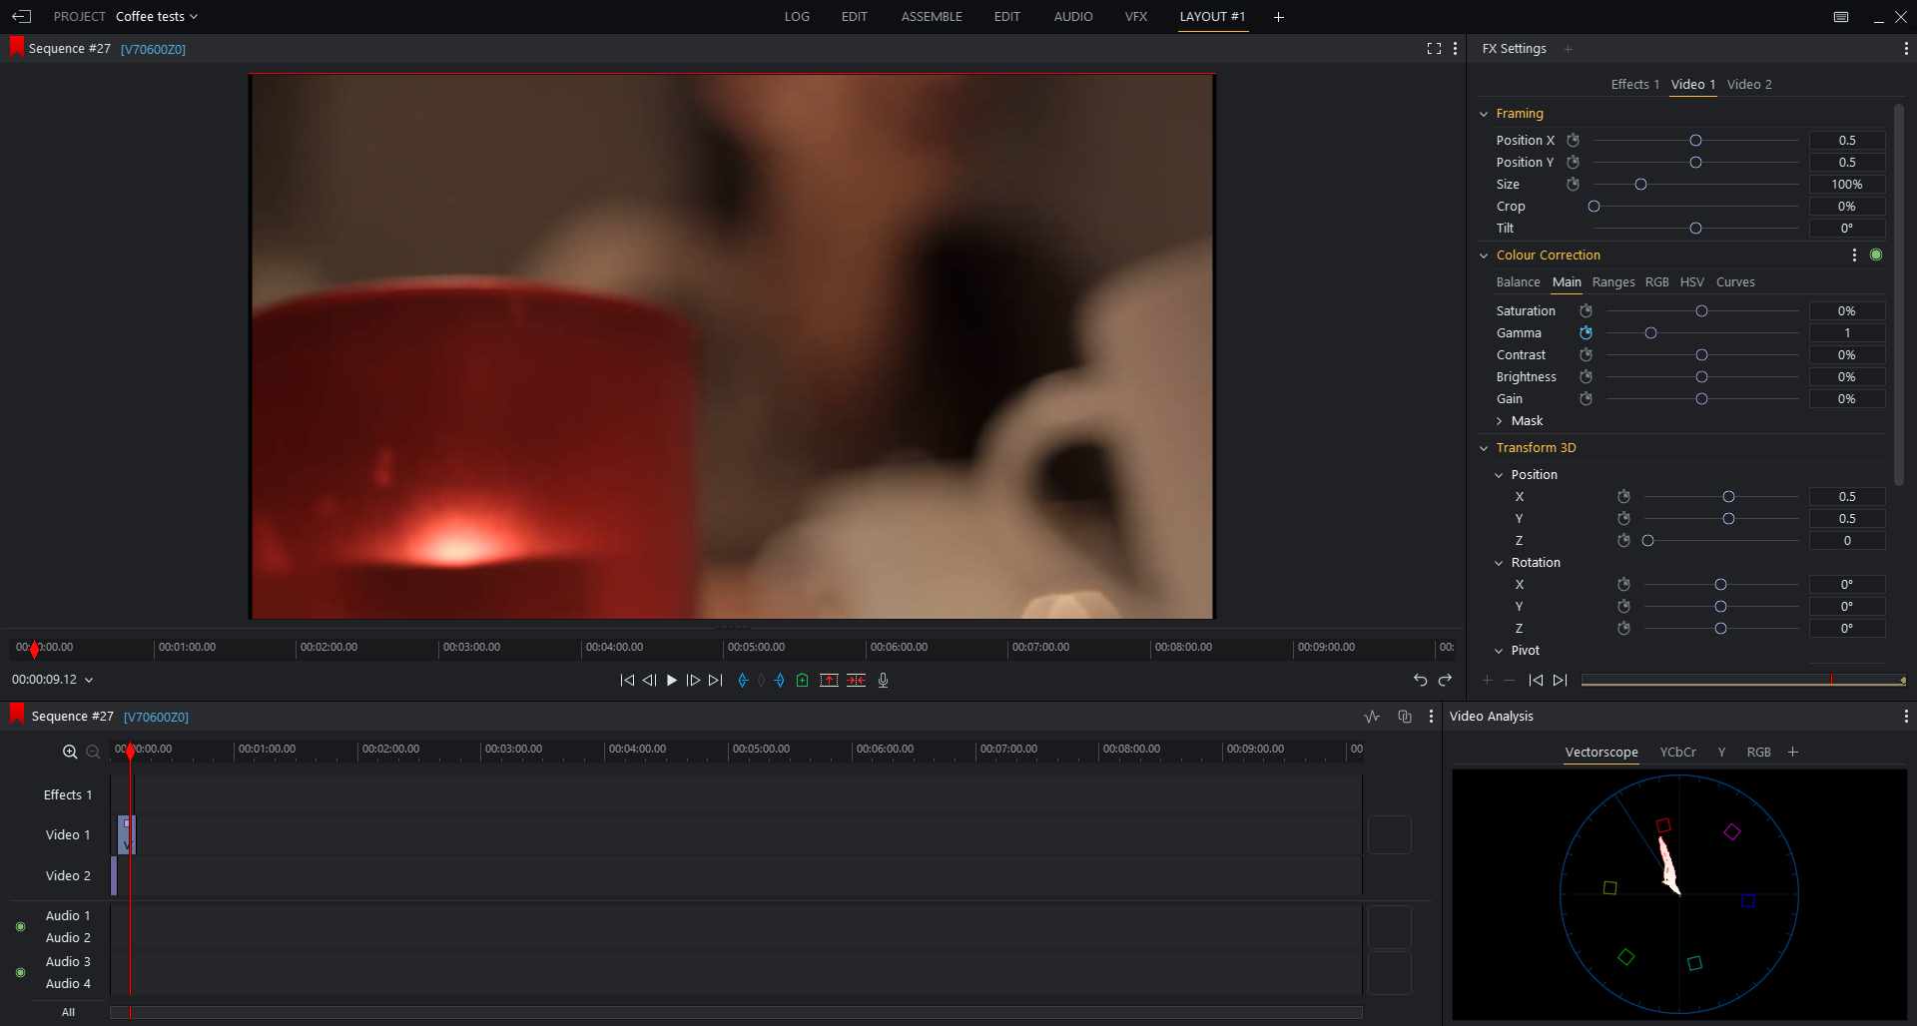The height and width of the screenshot is (1026, 1920).
Task: Add a new layout with plus button
Action: click(x=1281, y=17)
